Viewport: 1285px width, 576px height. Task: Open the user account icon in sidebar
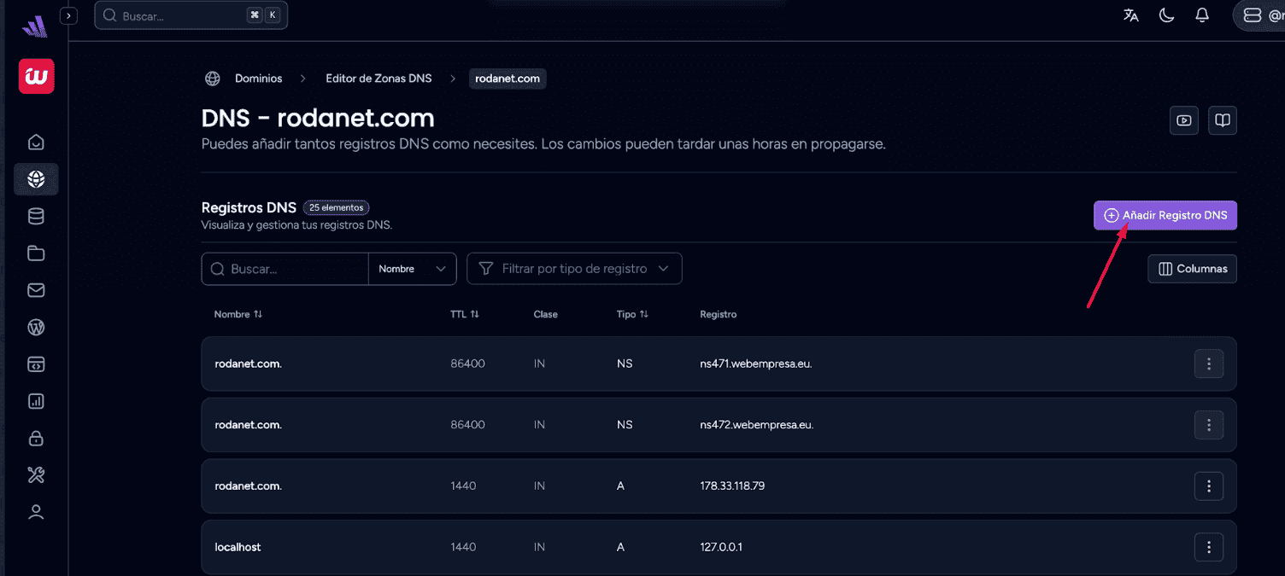tap(36, 512)
